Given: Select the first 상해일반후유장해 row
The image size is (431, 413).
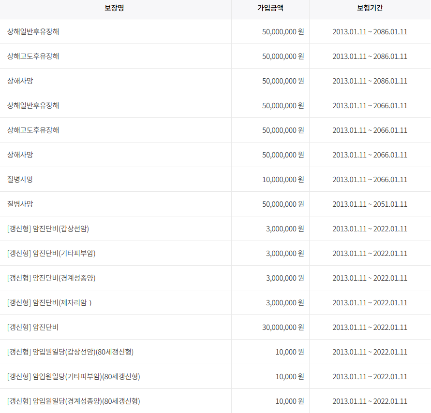Looking at the screenshot, I should pos(215,31).
